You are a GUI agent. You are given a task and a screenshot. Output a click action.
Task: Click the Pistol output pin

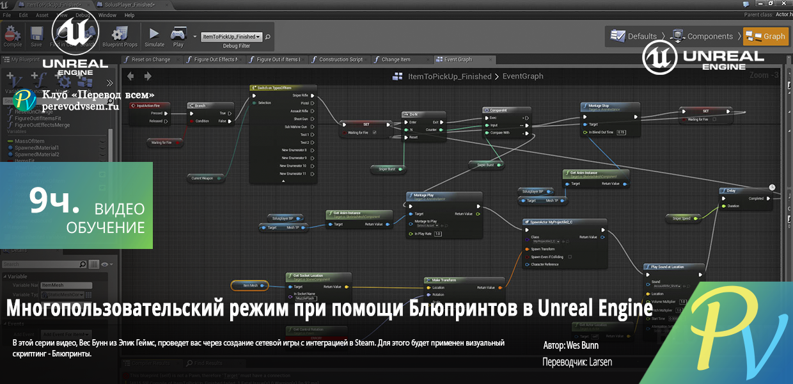(313, 103)
